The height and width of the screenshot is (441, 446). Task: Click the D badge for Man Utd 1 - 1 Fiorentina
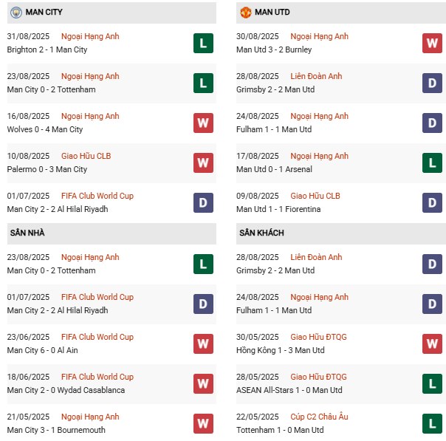pyautogui.click(x=432, y=202)
